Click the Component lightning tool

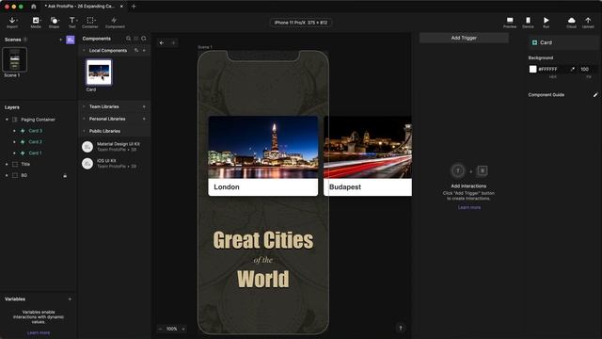115,23
